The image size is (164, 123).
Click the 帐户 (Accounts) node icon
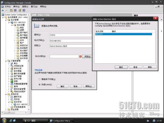tap(18, 43)
